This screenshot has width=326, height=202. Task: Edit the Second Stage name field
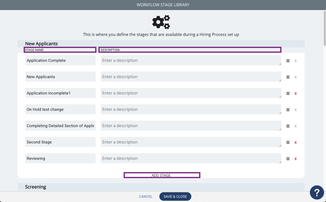pyautogui.click(x=60, y=142)
